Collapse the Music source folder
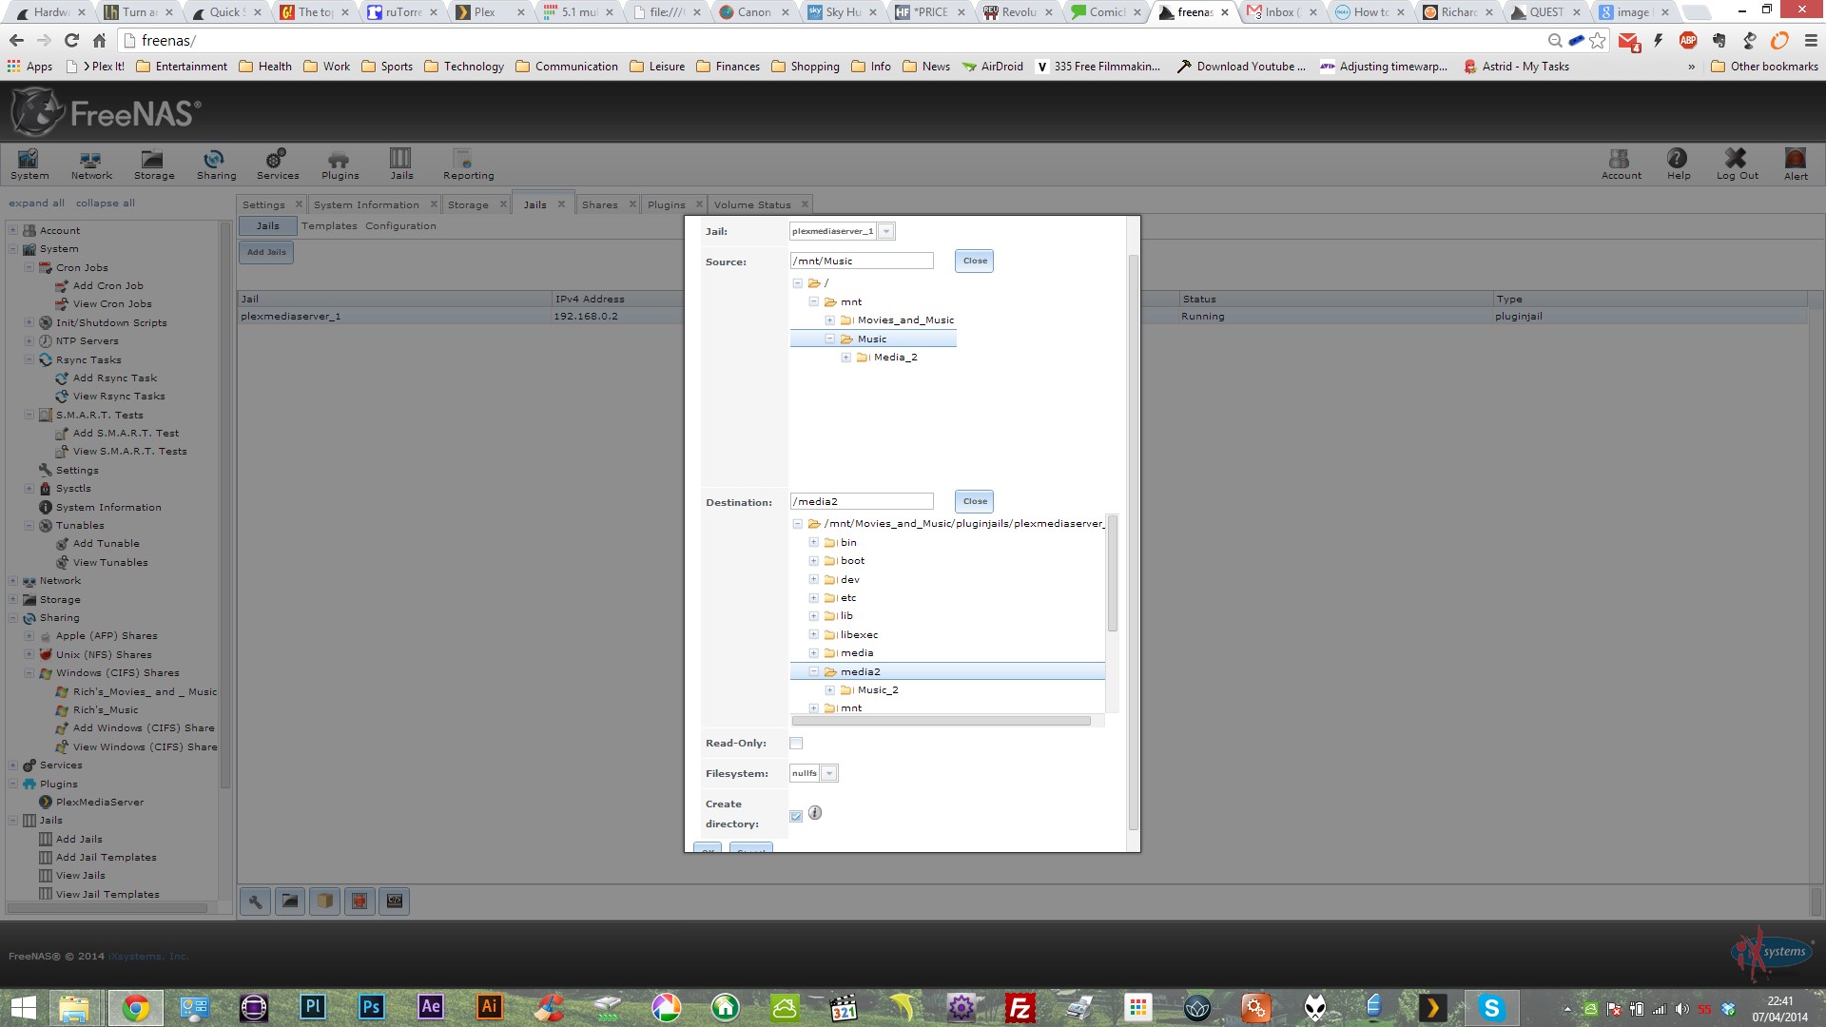This screenshot has height=1027, width=1826. [x=830, y=339]
